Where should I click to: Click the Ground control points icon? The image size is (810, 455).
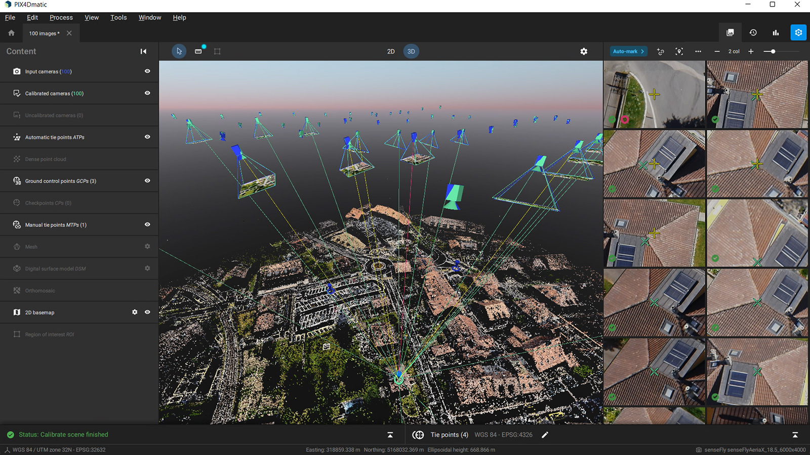click(17, 180)
